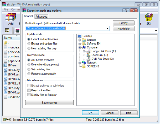Screen dimensions: 160x124
Task: Select Extract and replace files option
Action: click(x=29, y=39)
